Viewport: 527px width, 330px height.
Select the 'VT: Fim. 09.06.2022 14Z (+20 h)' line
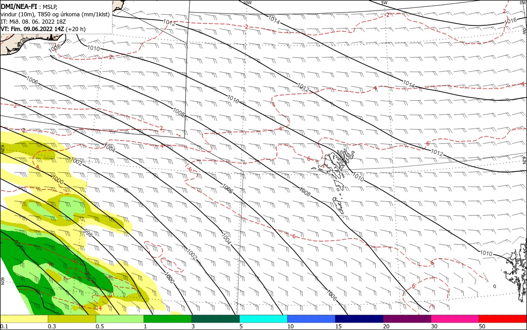43,29
